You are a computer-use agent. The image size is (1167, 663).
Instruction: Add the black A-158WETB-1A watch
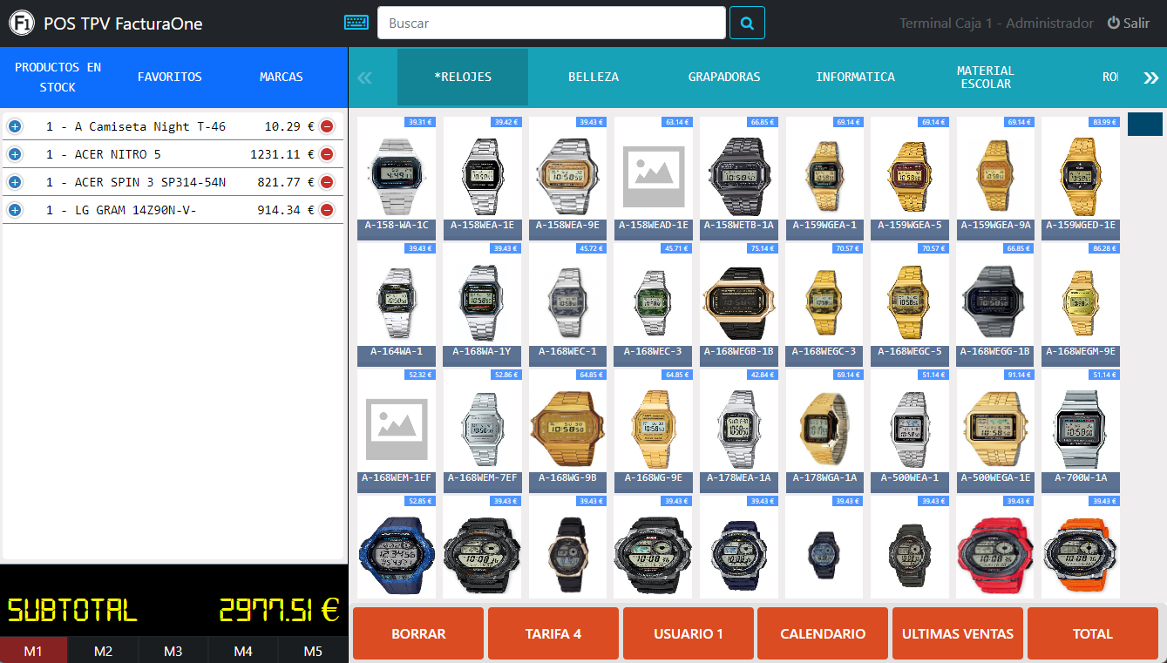coord(739,179)
